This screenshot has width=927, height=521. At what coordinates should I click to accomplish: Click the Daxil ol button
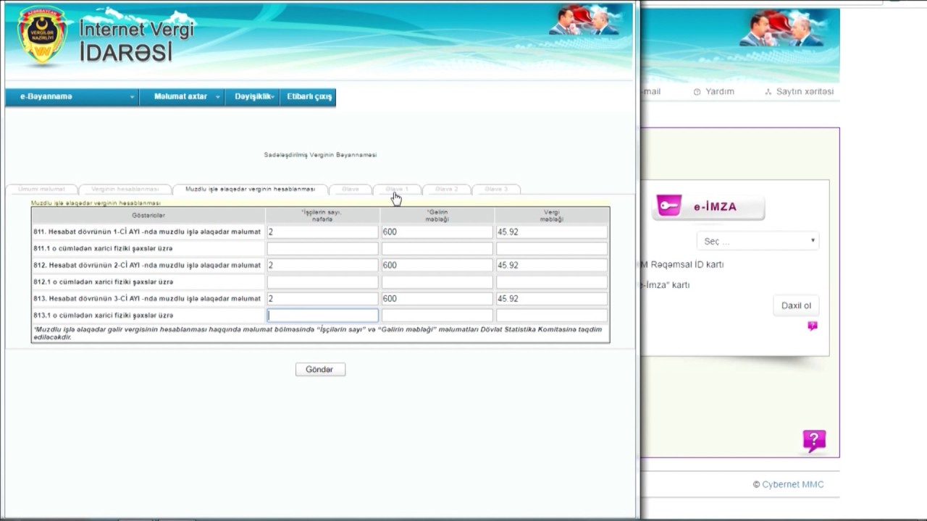[796, 305]
